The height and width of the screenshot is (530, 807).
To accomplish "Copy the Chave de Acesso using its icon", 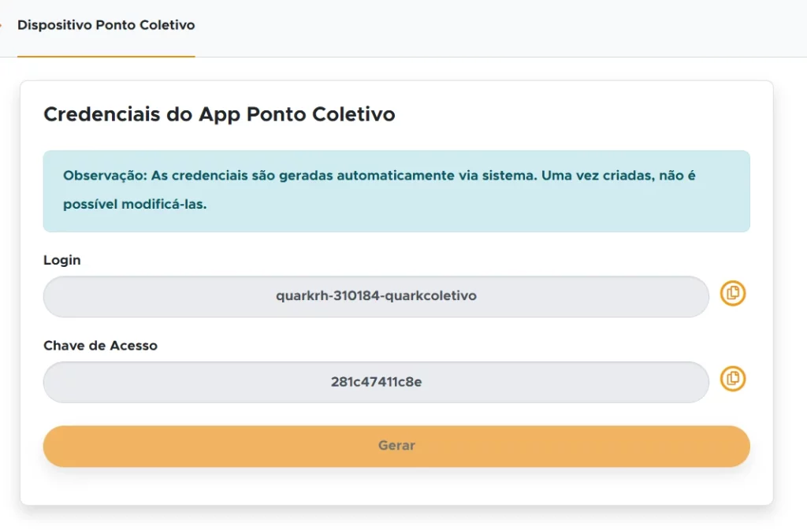I will point(733,380).
